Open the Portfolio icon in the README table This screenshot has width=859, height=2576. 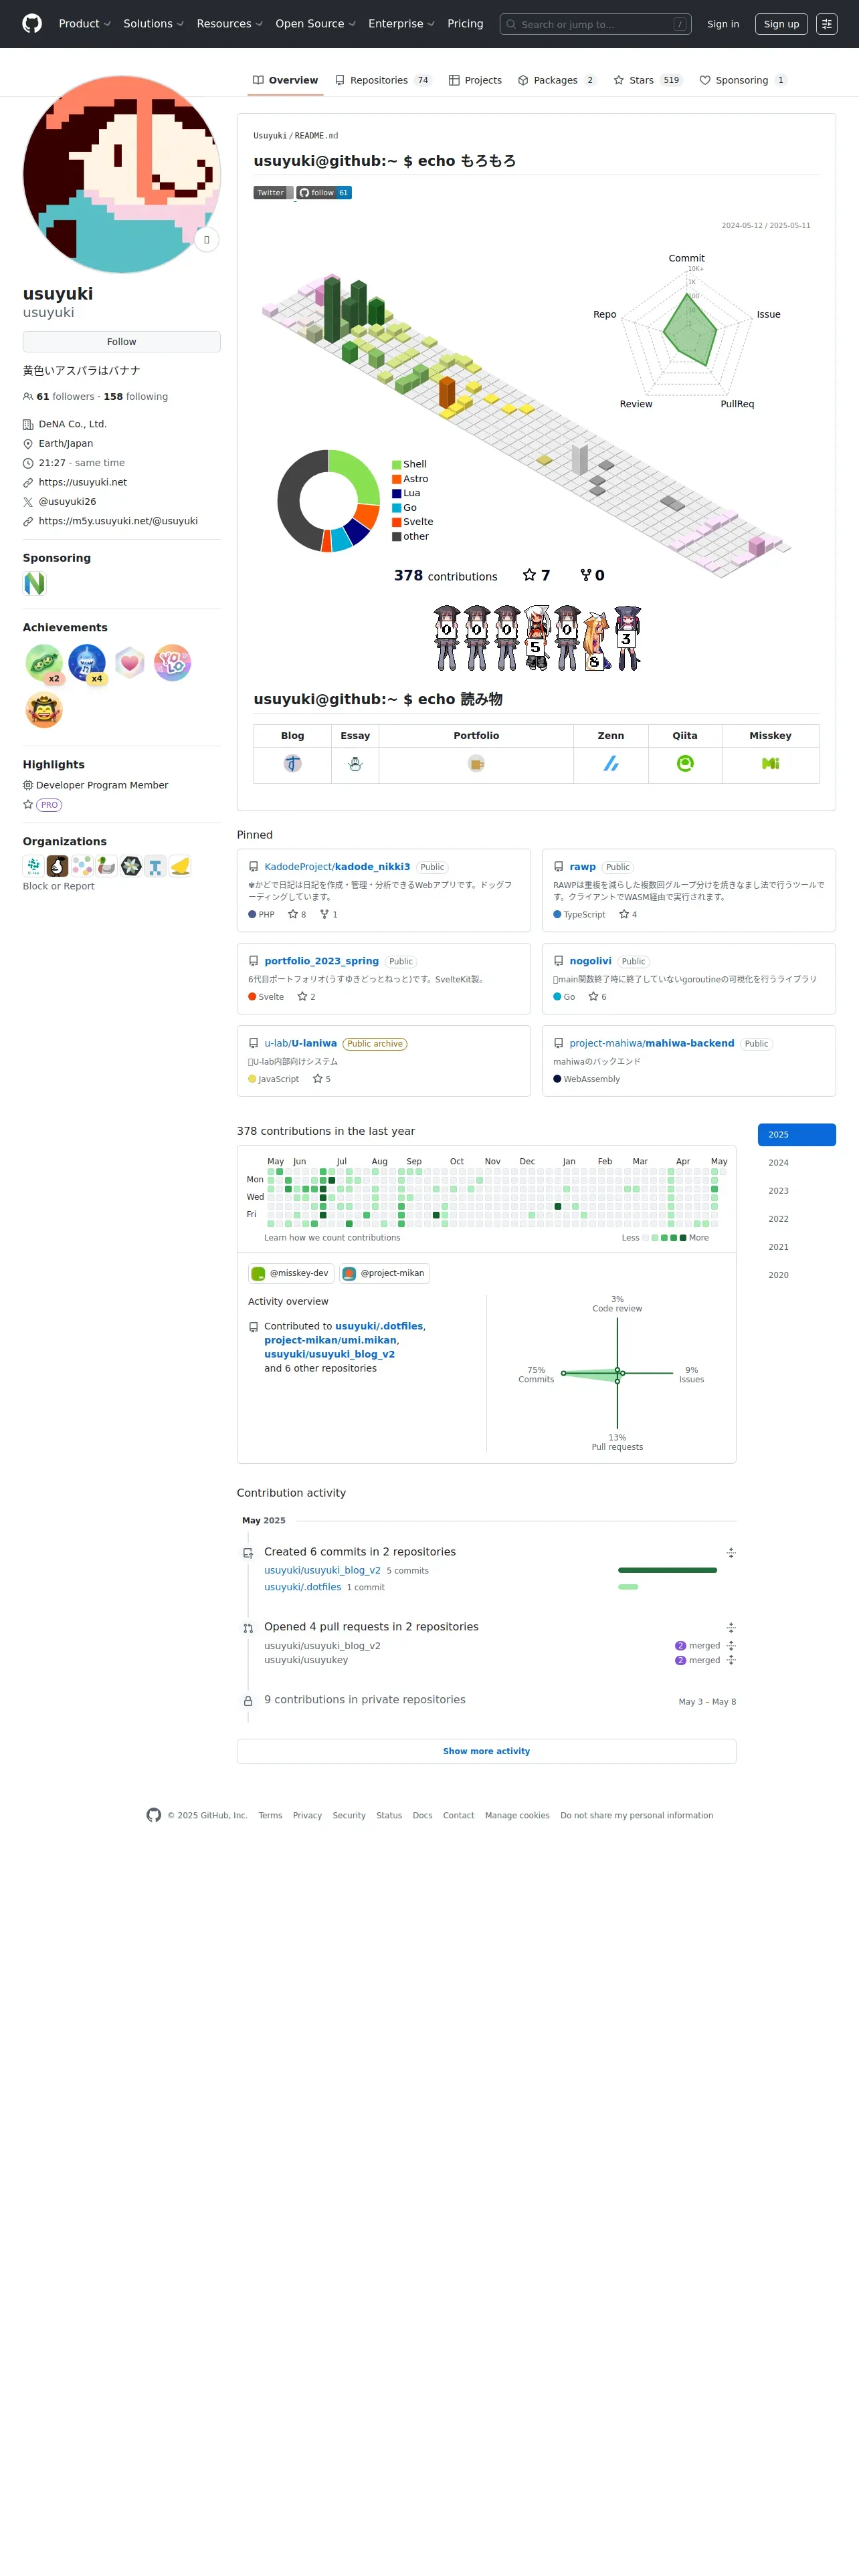click(476, 764)
